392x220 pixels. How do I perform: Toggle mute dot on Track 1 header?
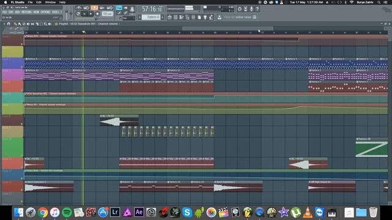point(22,44)
